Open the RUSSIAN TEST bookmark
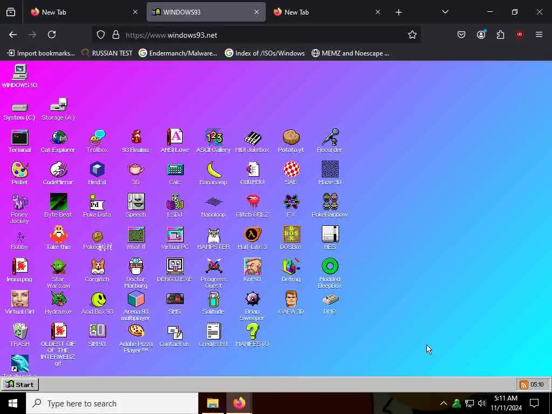 tap(107, 53)
